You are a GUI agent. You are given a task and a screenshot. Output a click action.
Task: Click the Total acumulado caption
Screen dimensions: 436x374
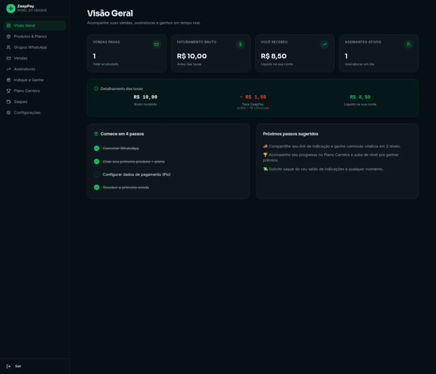point(106,64)
